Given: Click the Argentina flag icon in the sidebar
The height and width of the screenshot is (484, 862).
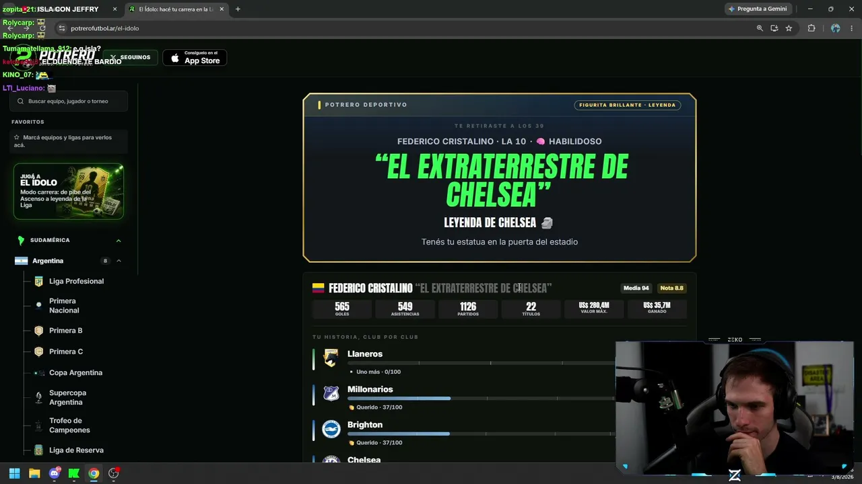Looking at the screenshot, I should pyautogui.click(x=21, y=261).
